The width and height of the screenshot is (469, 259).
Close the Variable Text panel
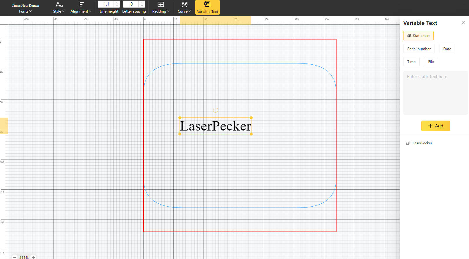(463, 23)
